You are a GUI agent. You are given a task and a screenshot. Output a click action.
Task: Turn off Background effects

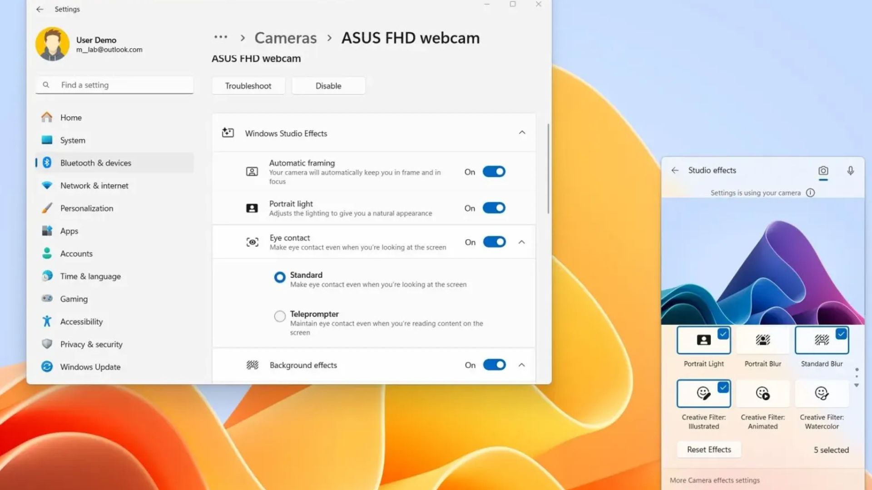point(494,365)
